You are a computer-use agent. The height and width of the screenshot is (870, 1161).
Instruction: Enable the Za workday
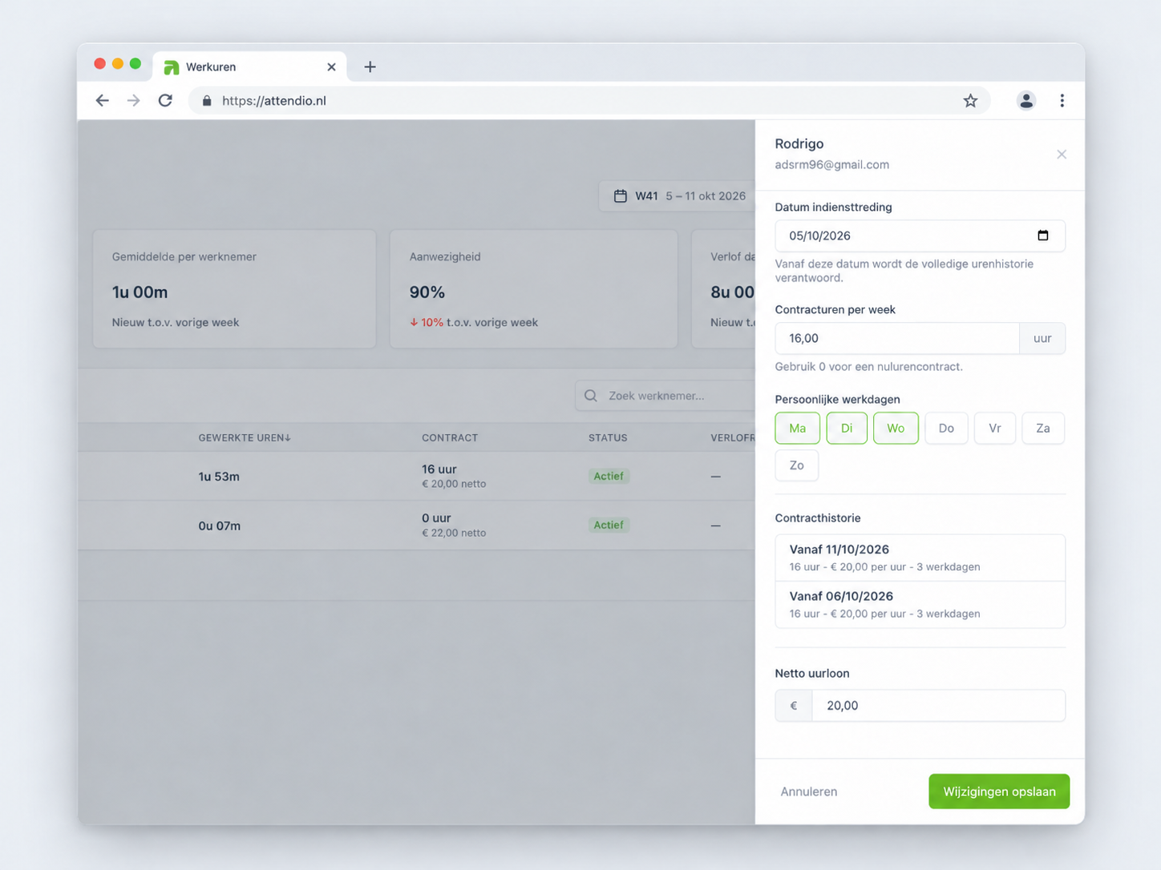1042,429
